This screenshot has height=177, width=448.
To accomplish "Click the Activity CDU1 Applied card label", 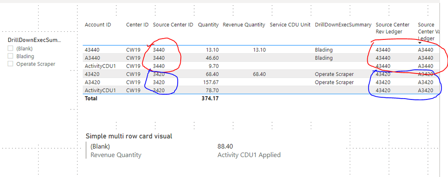I will click(249, 155).
